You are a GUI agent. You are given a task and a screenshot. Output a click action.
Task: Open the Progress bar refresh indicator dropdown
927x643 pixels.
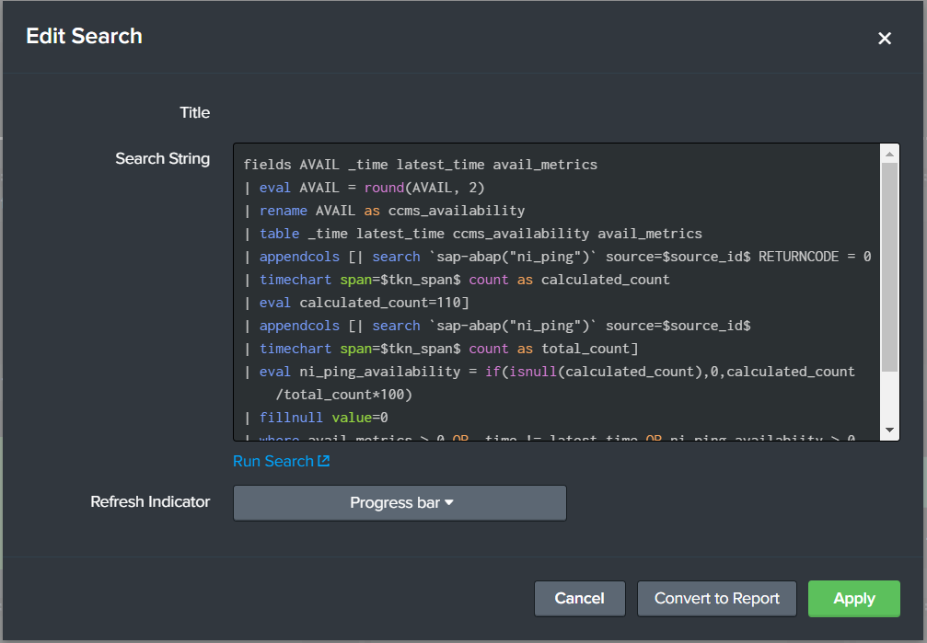click(x=400, y=503)
